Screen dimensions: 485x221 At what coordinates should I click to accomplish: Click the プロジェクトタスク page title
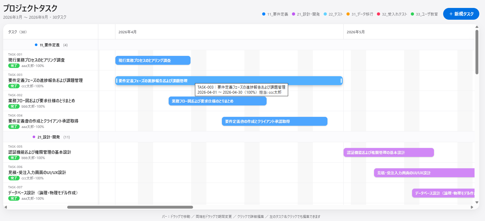pos(30,9)
